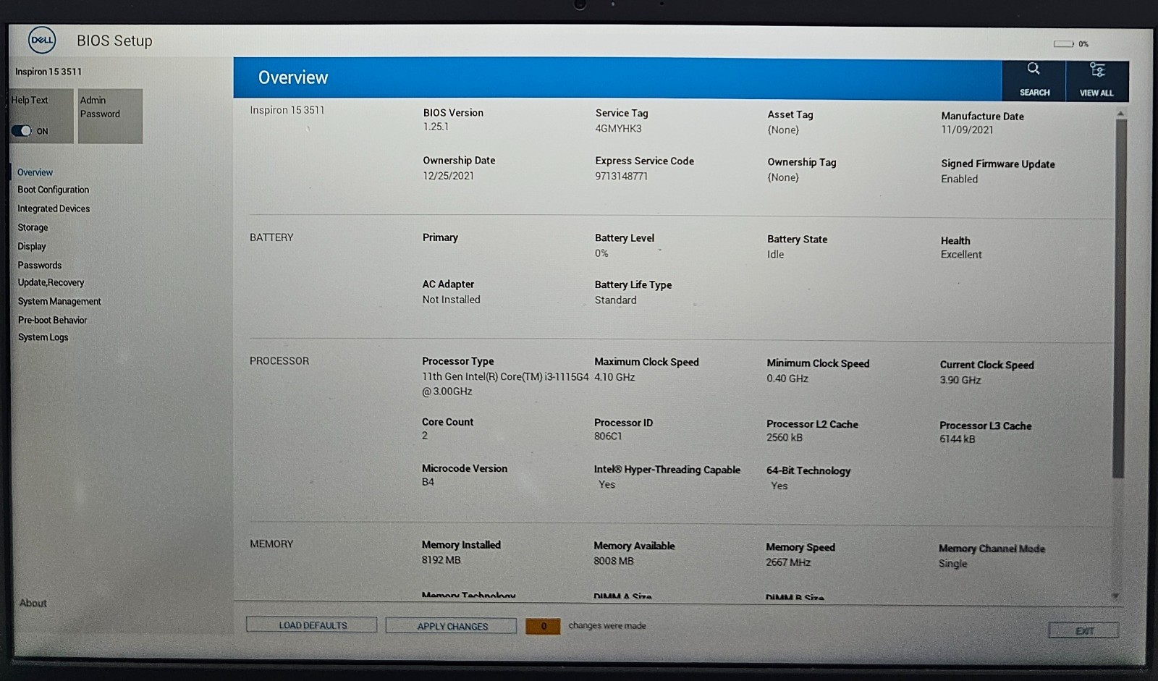Click Service Tag value 4GMYHK3
Viewport: 1158px width, 681px height.
point(618,128)
